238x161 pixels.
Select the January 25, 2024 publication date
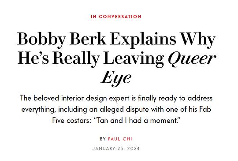click(x=116, y=148)
